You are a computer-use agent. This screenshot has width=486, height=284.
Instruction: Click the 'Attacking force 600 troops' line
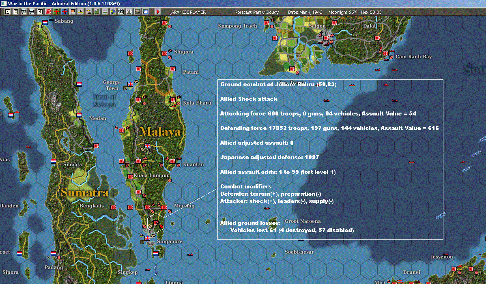(318, 113)
